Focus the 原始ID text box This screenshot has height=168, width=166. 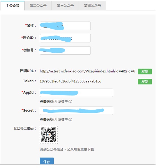tap(65, 38)
